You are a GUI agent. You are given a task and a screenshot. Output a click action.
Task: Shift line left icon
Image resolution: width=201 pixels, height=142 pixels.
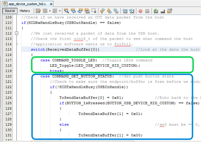click(x=125, y=11)
